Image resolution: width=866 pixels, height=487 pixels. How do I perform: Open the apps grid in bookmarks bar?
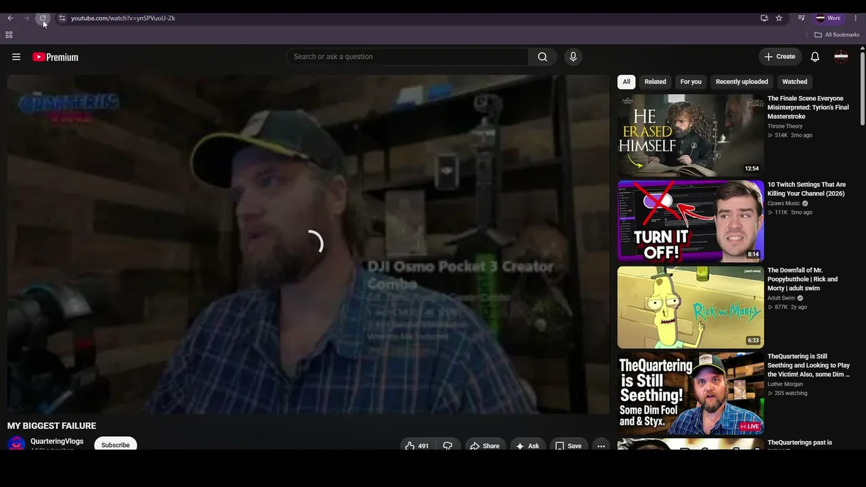click(9, 34)
